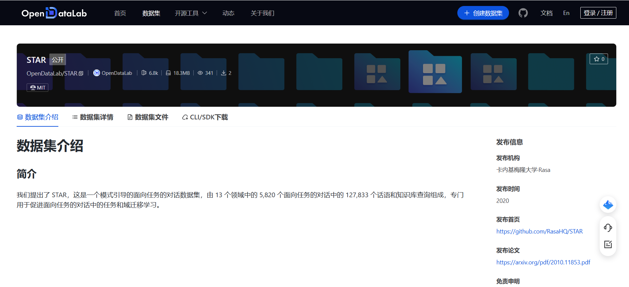Click the downloads count icon
Viewport: 629px width, 287px height.
click(x=224, y=73)
